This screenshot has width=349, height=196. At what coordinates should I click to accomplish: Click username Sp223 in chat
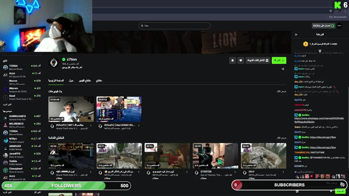tap(298, 100)
